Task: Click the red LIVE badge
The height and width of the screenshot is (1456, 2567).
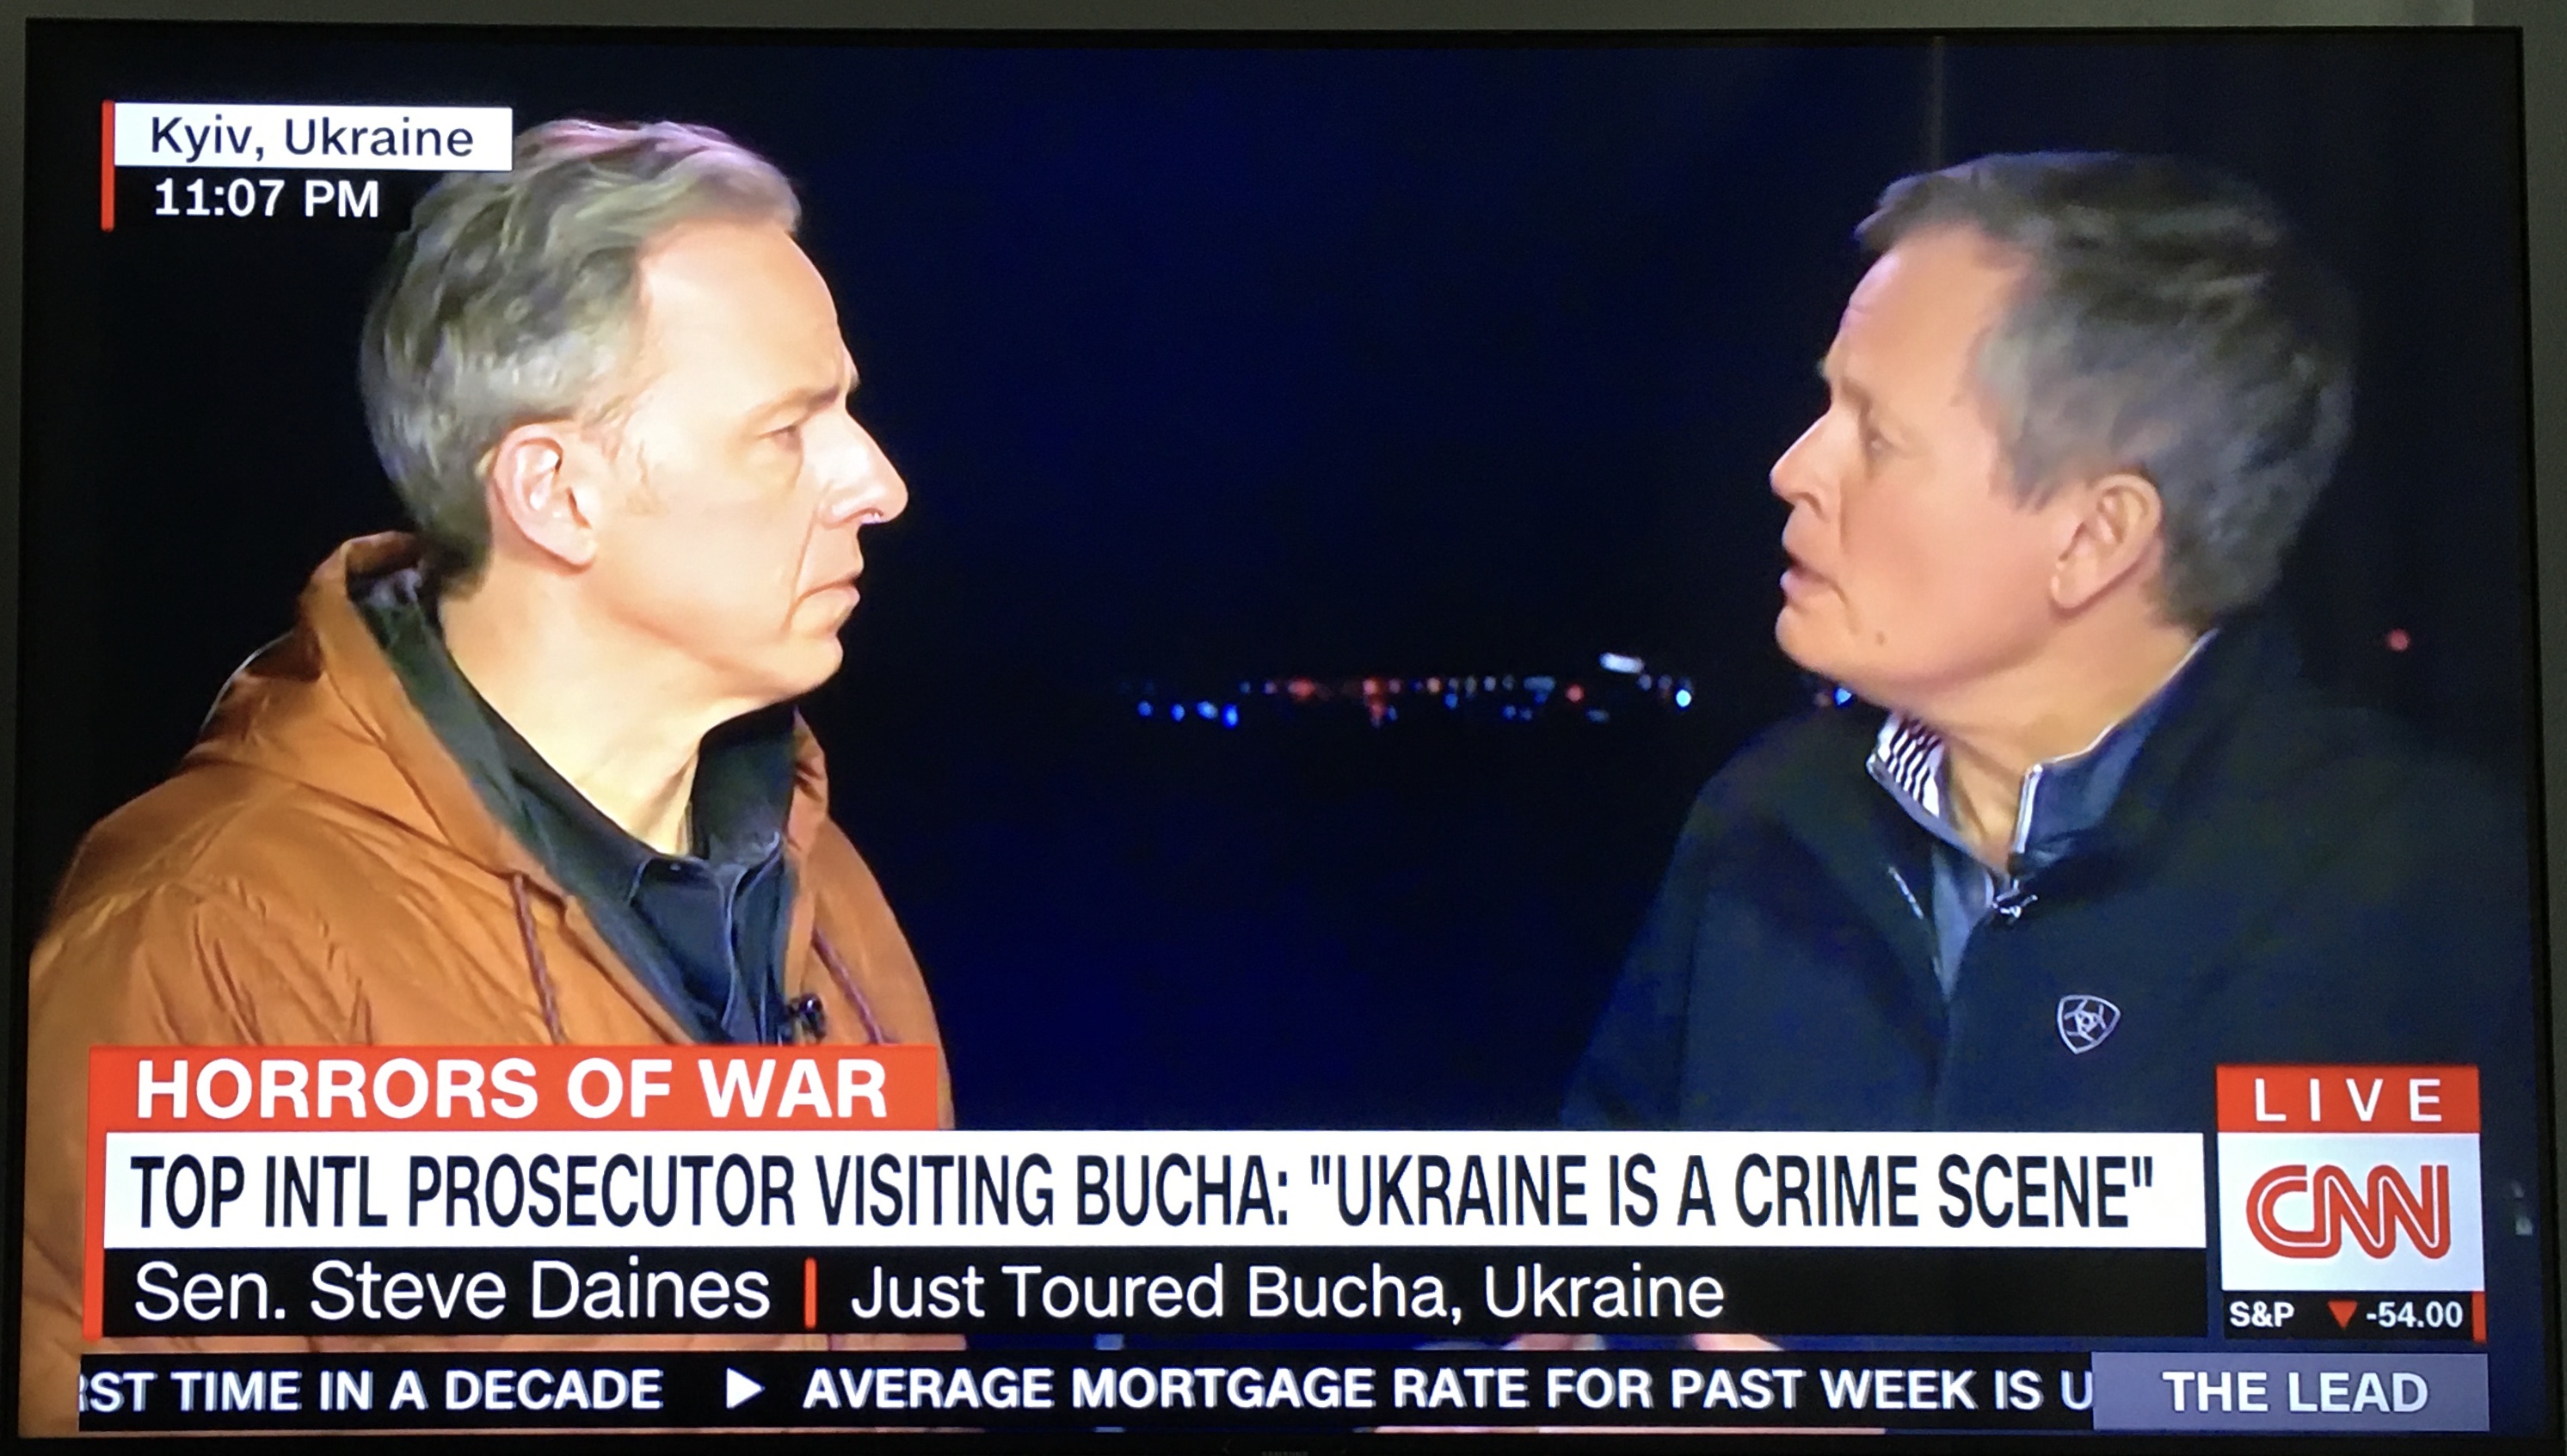Action: click(2347, 1099)
